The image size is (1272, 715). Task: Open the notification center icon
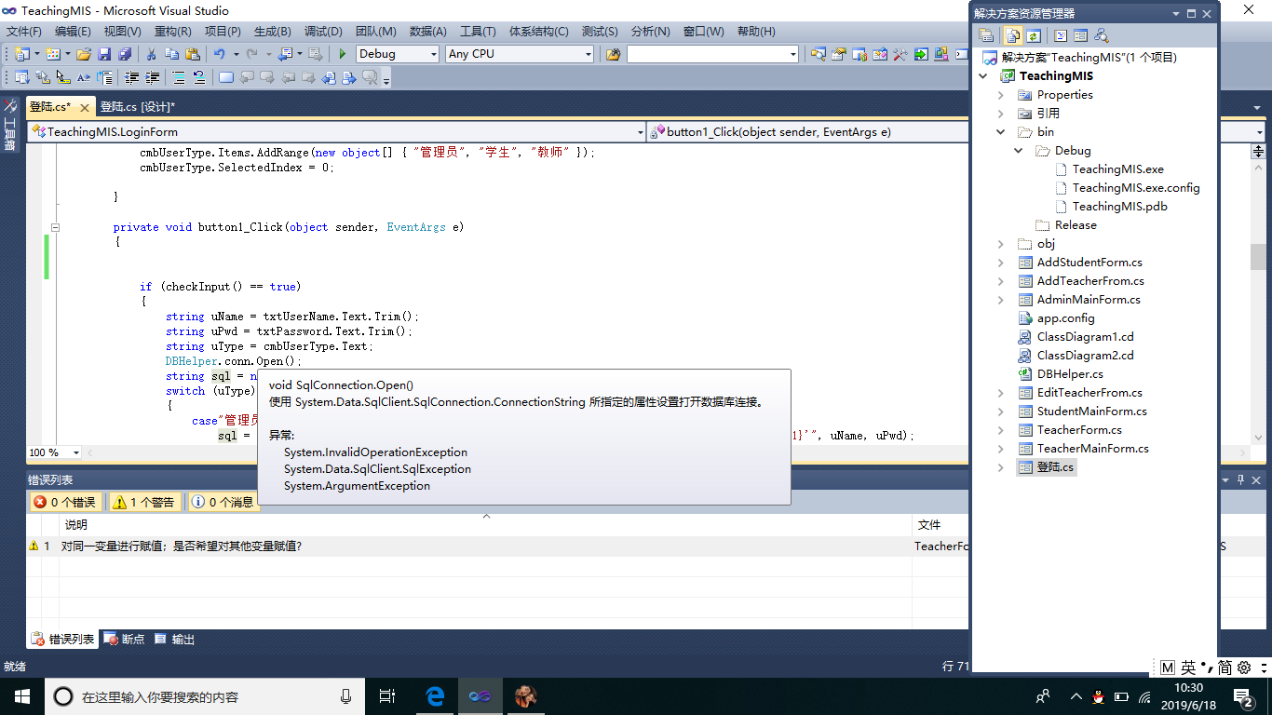[1242, 695]
